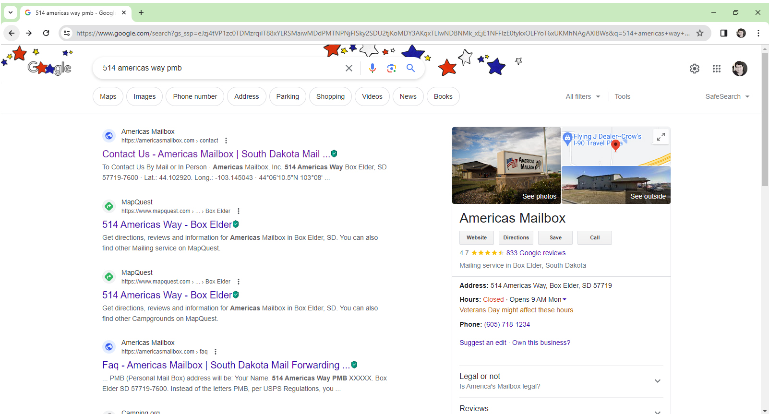This screenshot has width=769, height=414.
Task: Open Google quick settings gear
Action: coord(695,69)
